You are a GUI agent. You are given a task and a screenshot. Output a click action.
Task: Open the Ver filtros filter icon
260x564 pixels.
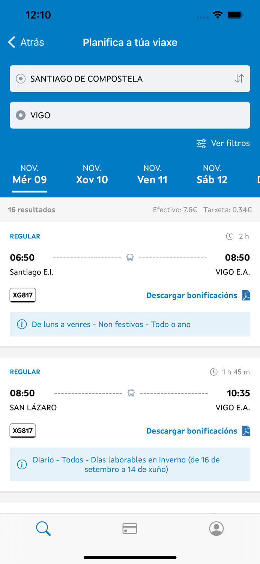point(201,143)
